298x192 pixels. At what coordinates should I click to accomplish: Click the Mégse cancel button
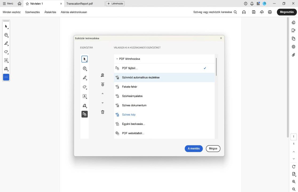click(x=213, y=149)
